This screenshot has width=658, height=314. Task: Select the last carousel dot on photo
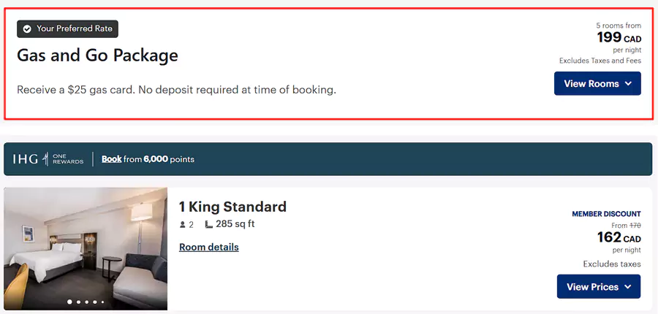102,302
